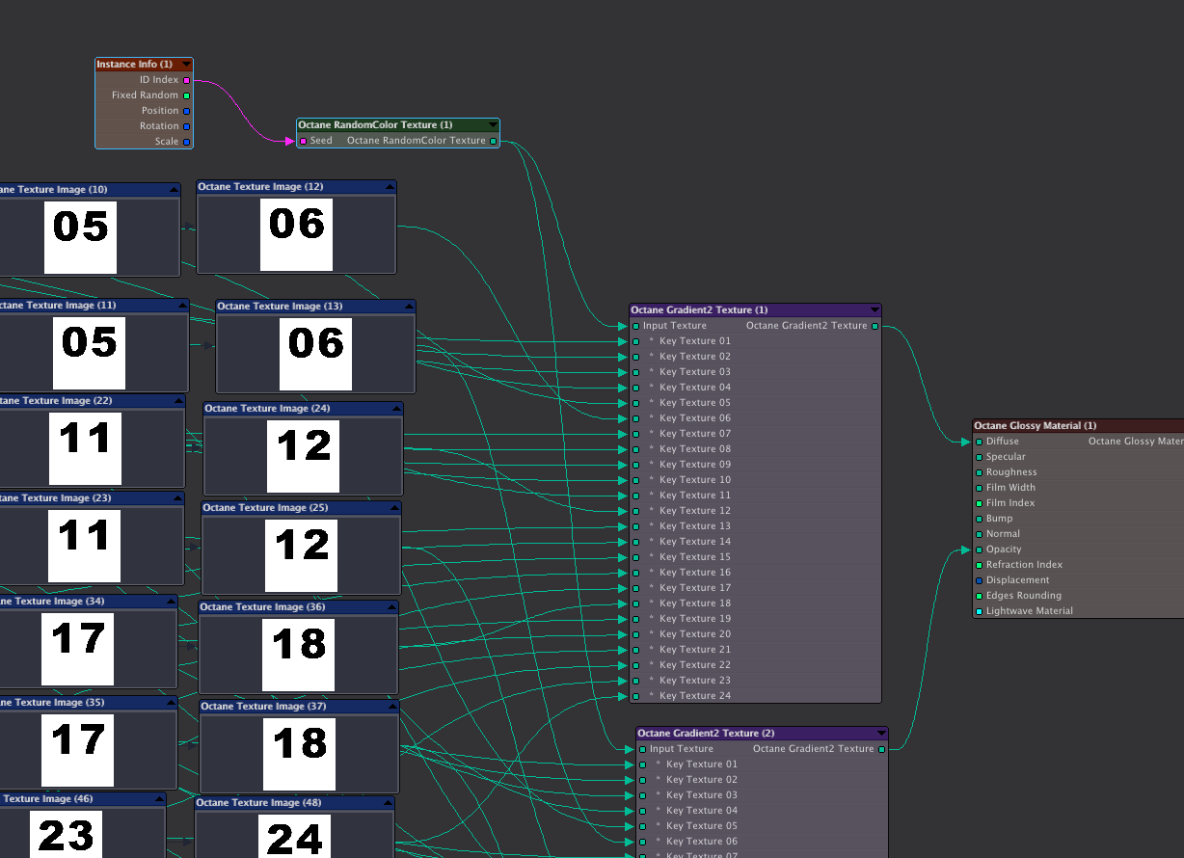Click the Octane RandomColor Texture output socket
Screen dimensions: 1184x858
[494, 141]
